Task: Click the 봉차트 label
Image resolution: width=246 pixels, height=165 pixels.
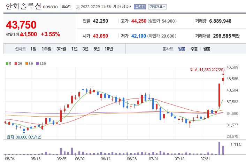Action: pyautogui.click(x=168, y=49)
